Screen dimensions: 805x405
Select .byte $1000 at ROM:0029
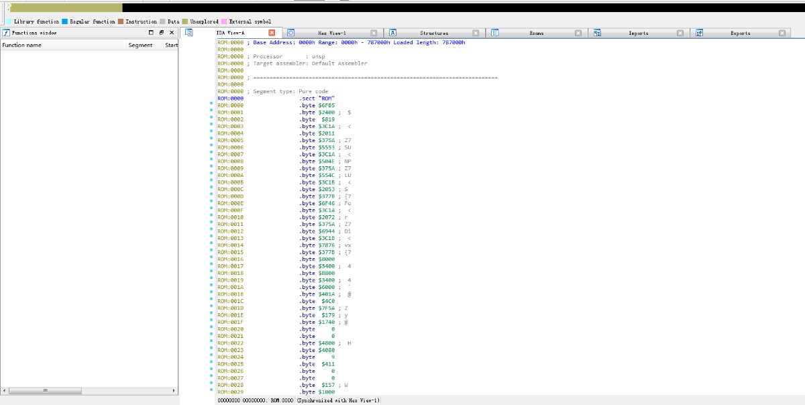tap(317, 392)
